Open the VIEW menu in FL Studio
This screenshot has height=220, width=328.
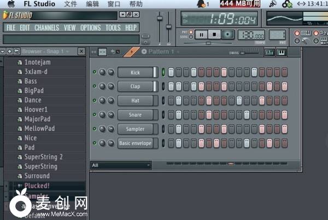(69, 27)
